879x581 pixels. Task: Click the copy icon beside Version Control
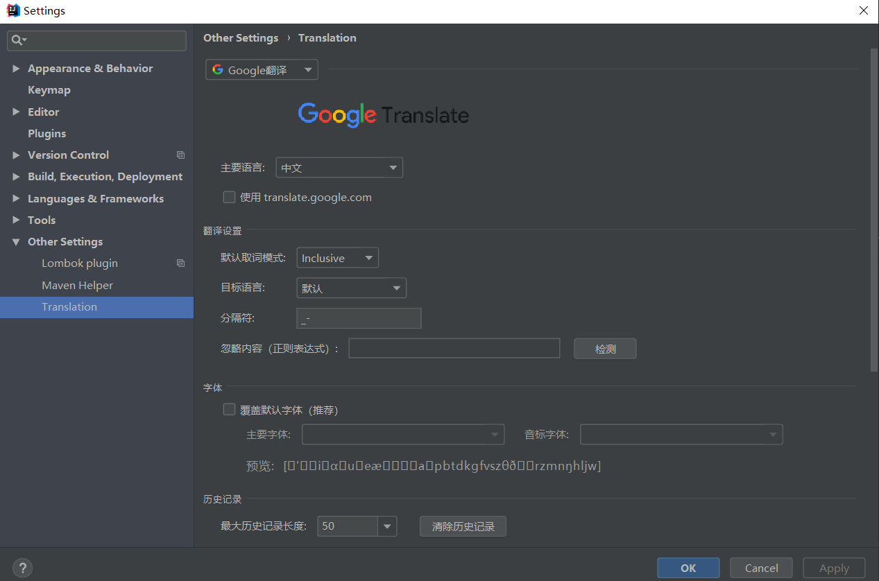[180, 155]
